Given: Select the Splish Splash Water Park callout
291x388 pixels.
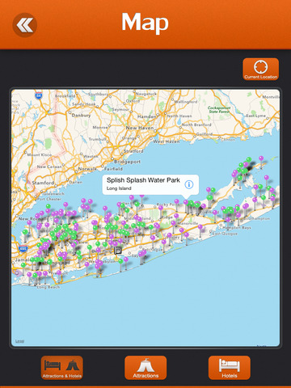Looking at the screenshot, I should tap(150, 184).
